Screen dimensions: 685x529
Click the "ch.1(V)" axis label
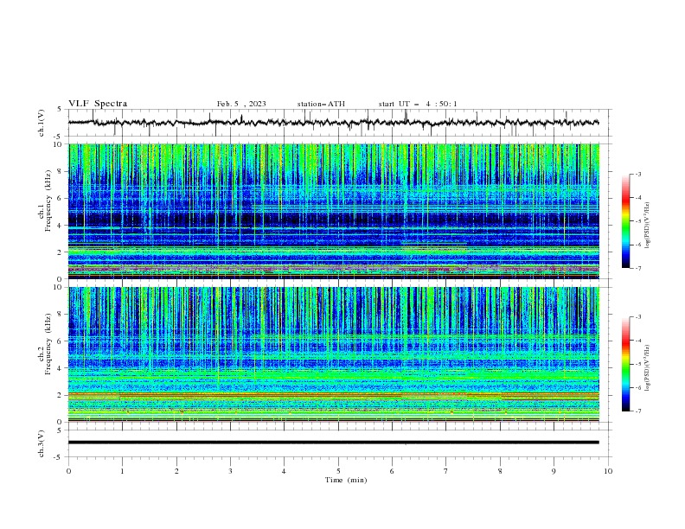point(42,123)
